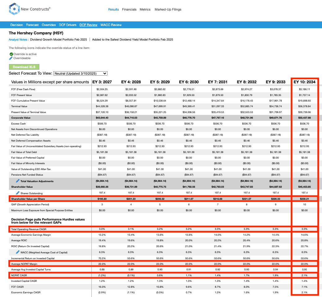The image size is (322, 297).
Task: Click the Terminal Value row label
Action: pyautogui.click(x=19, y=106)
